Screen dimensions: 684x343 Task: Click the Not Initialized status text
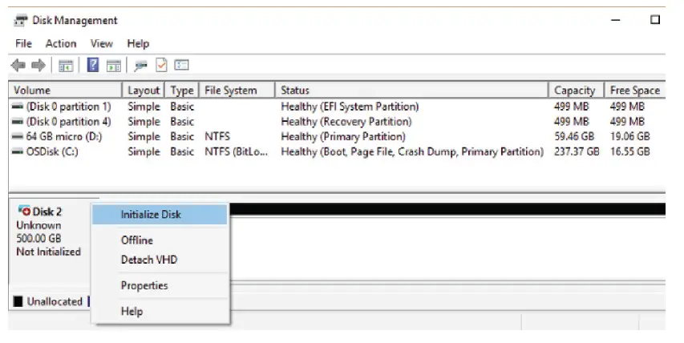(x=48, y=252)
